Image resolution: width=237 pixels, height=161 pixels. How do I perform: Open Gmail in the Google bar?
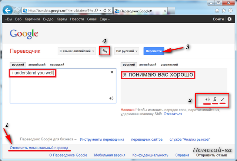[92, 19]
